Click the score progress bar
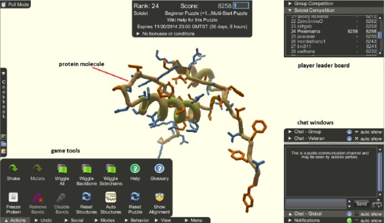The width and height of the screenshot is (385, 223). tap(241, 6)
